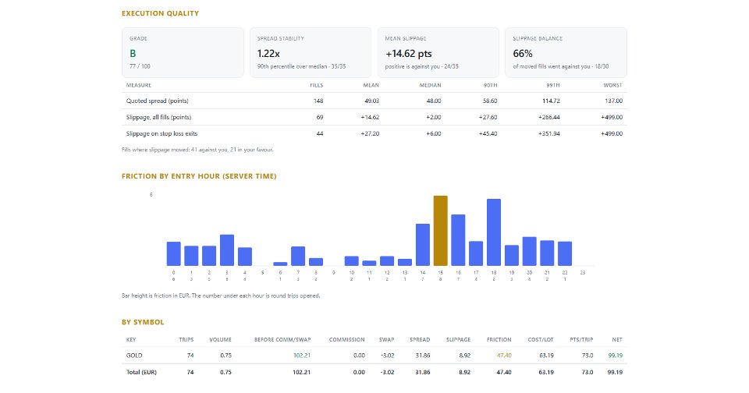Click the BEFORE COMM/SWAP column header
Viewport: 749px width, 393px height.
click(x=282, y=340)
